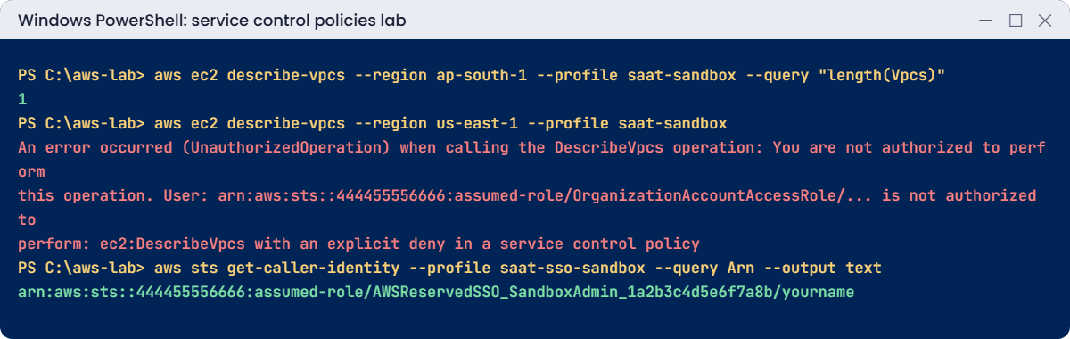Click the first PS C:\aws-lab> prompt
The width and height of the screenshot is (1070, 339).
point(81,75)
